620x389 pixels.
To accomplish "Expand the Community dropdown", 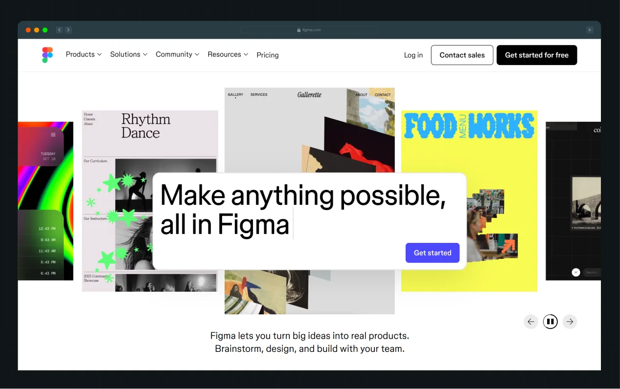I will (178, 54).
